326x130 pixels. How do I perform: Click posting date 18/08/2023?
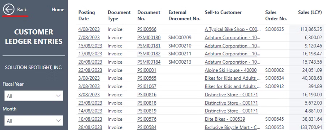click(90, 119)
